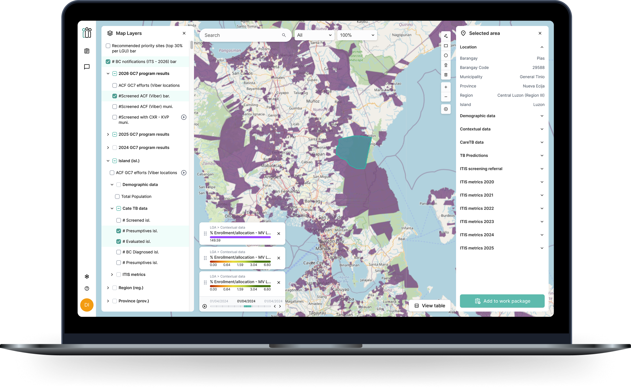Open the View table button
This screenshot has width=631, height=390.
pos(430,306)
